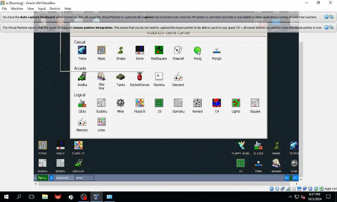Open the VirtualBox Help menu

click(68, 9)
